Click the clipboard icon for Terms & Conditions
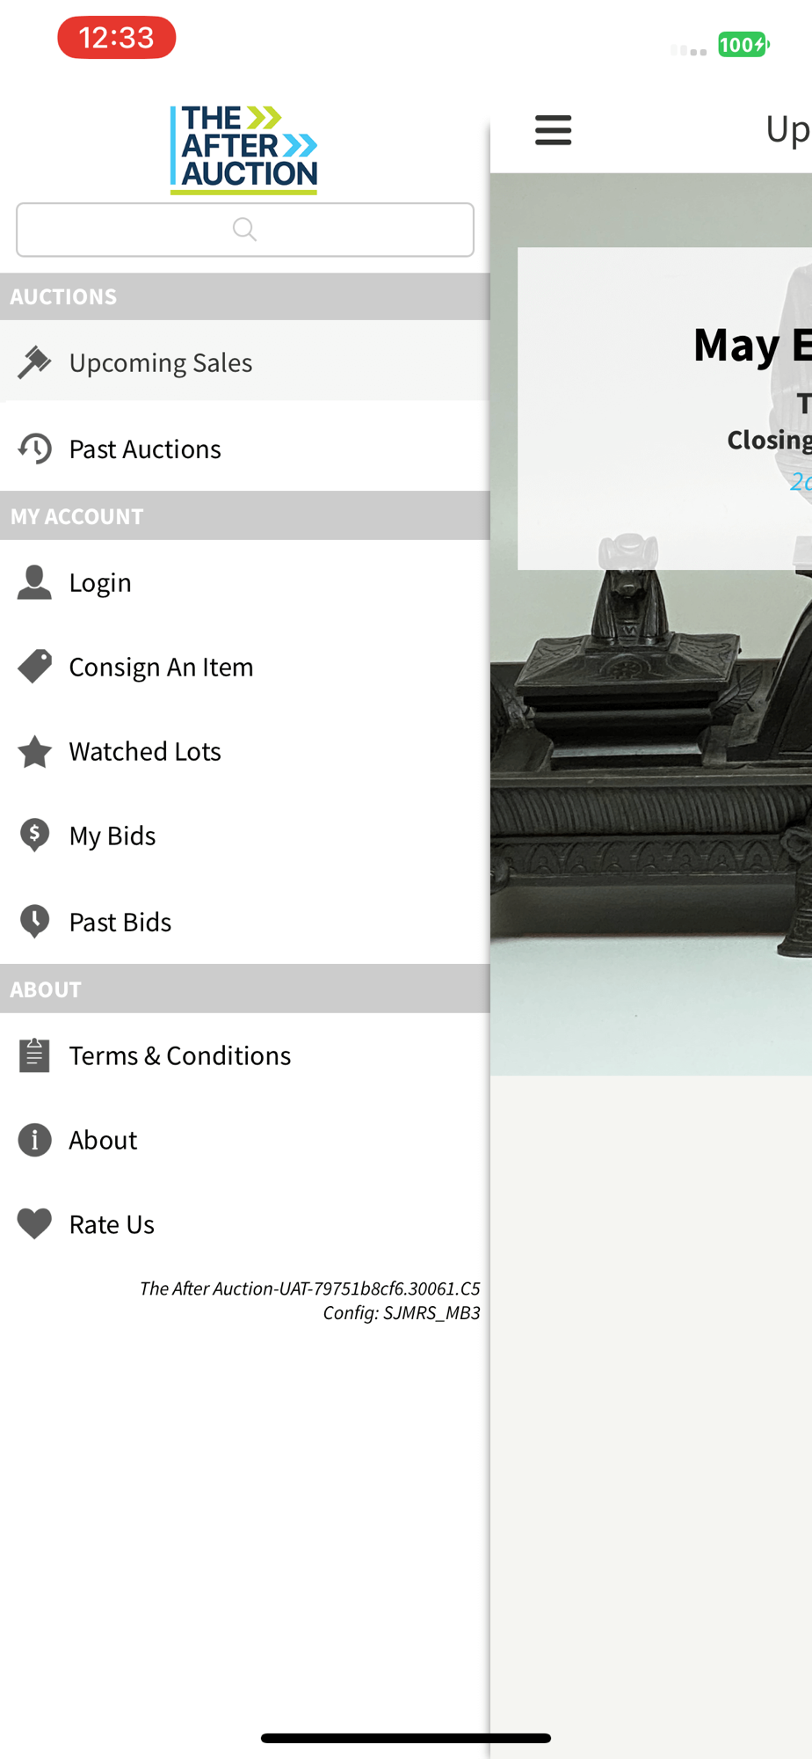Image resolution: width=812 pixels, height=1759 pixels. tap(34, 1055)
